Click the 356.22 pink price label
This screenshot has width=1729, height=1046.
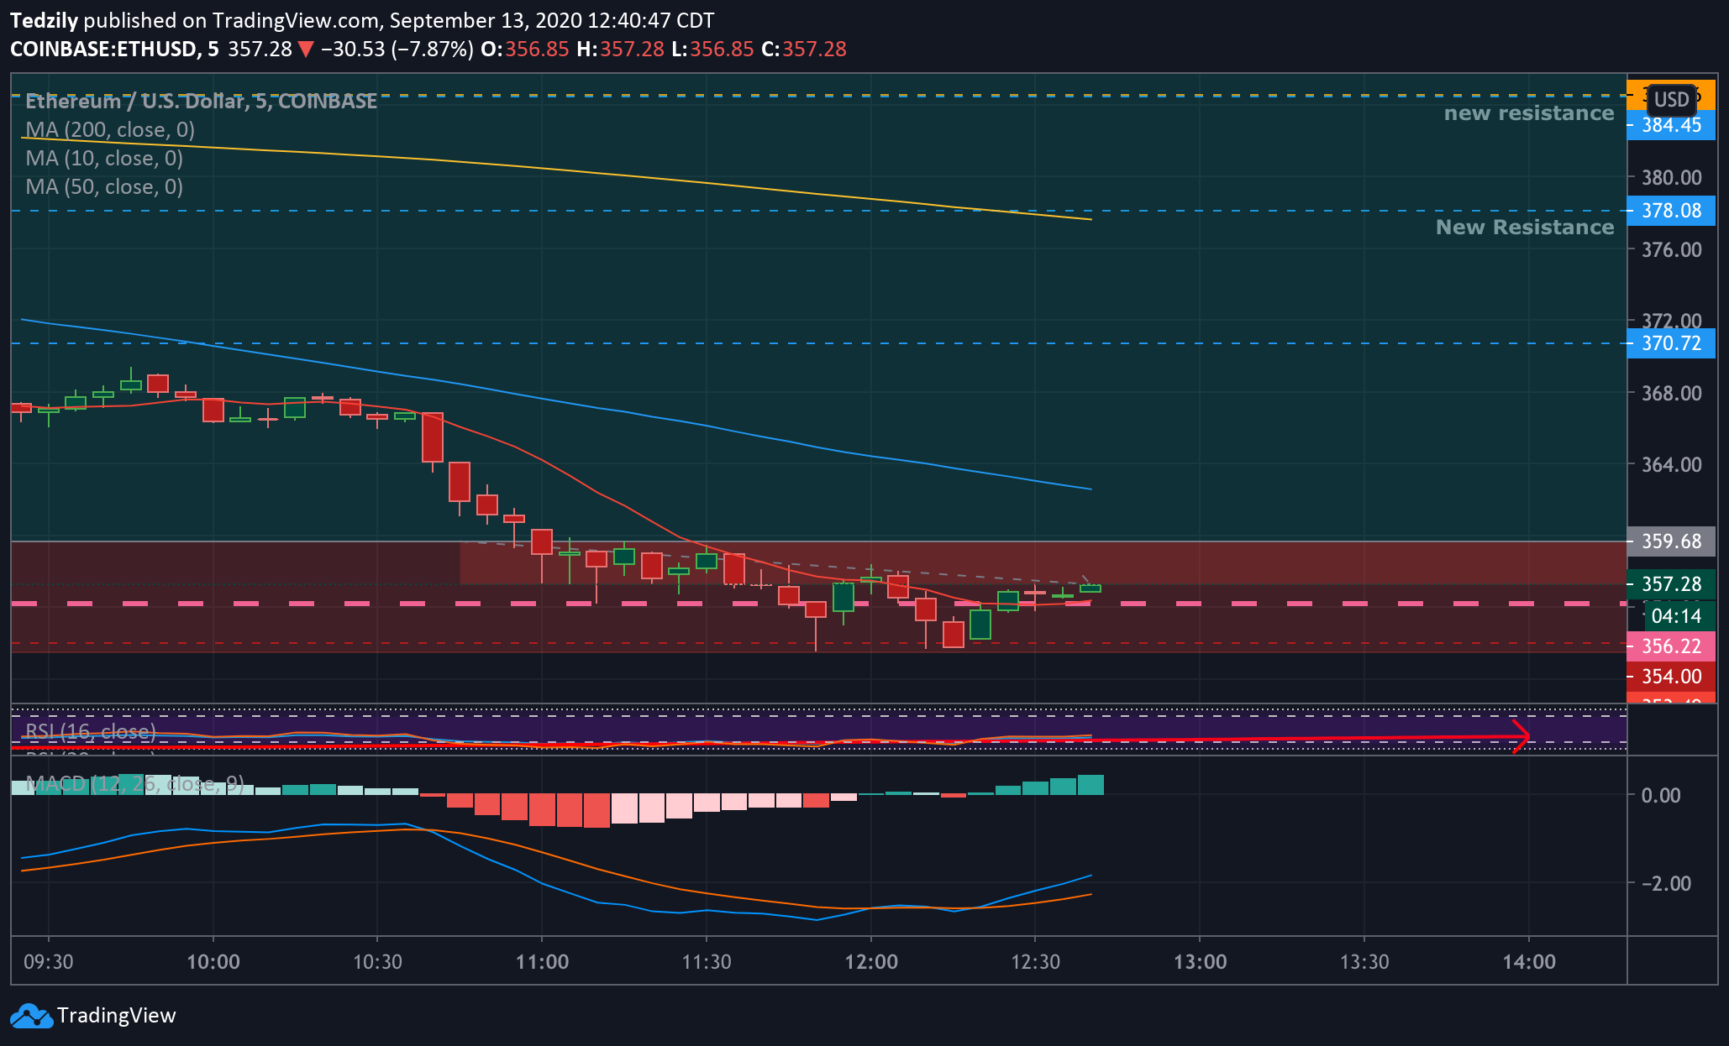pos(1671,646)
